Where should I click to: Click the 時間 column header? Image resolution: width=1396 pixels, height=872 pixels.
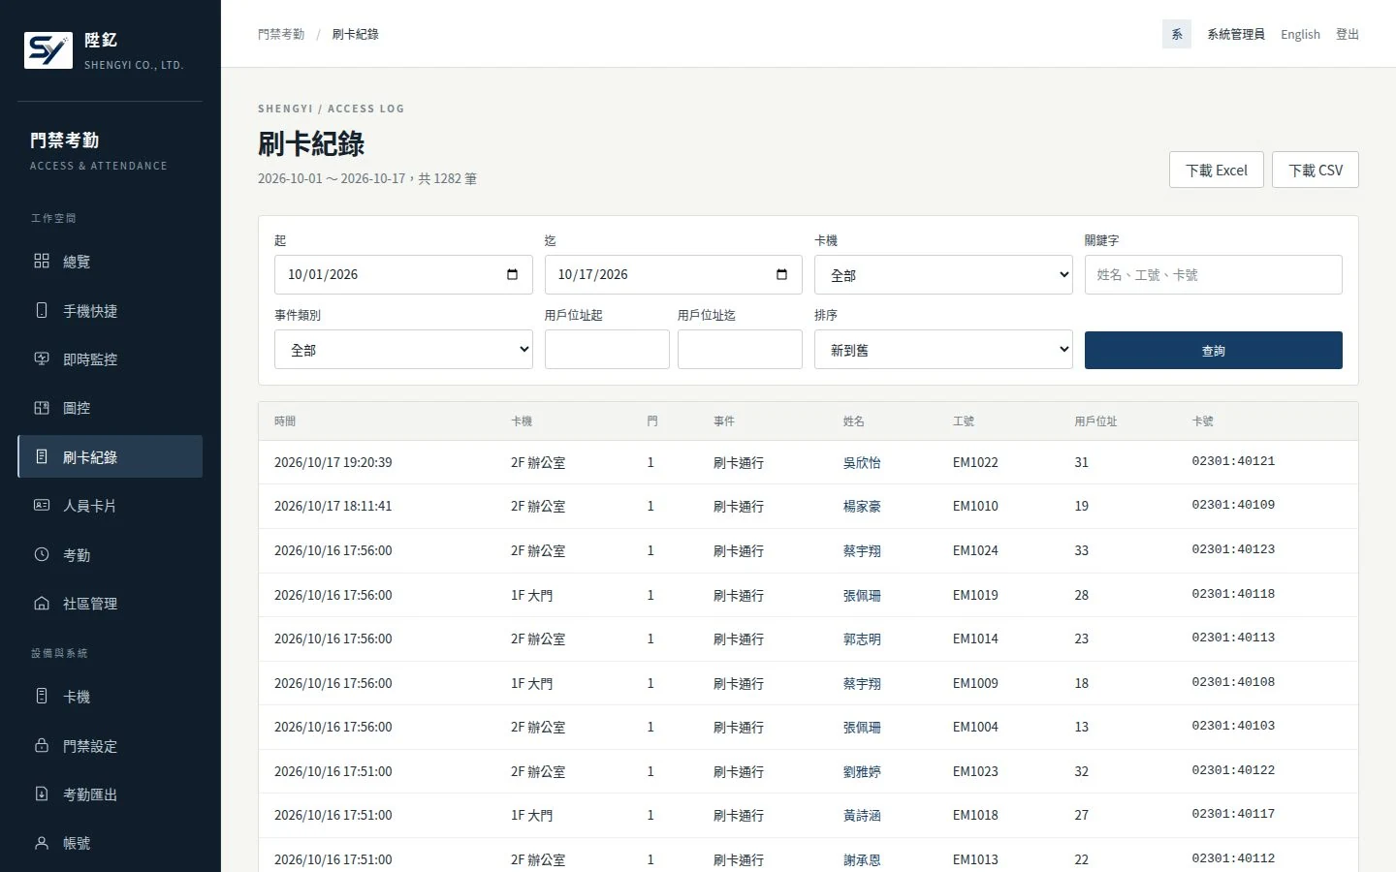(x=285, y=421)
